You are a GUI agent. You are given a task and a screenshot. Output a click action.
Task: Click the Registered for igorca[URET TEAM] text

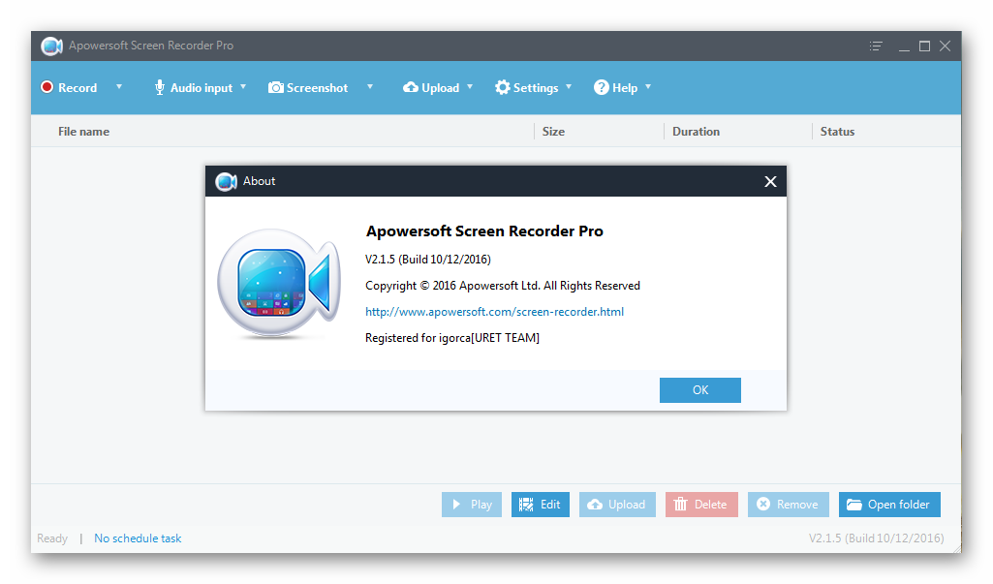[452, 338]
